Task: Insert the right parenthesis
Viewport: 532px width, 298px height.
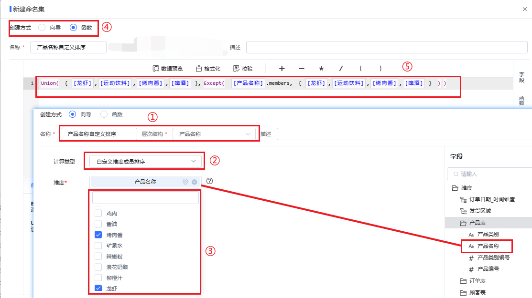Action: (380, 68)
